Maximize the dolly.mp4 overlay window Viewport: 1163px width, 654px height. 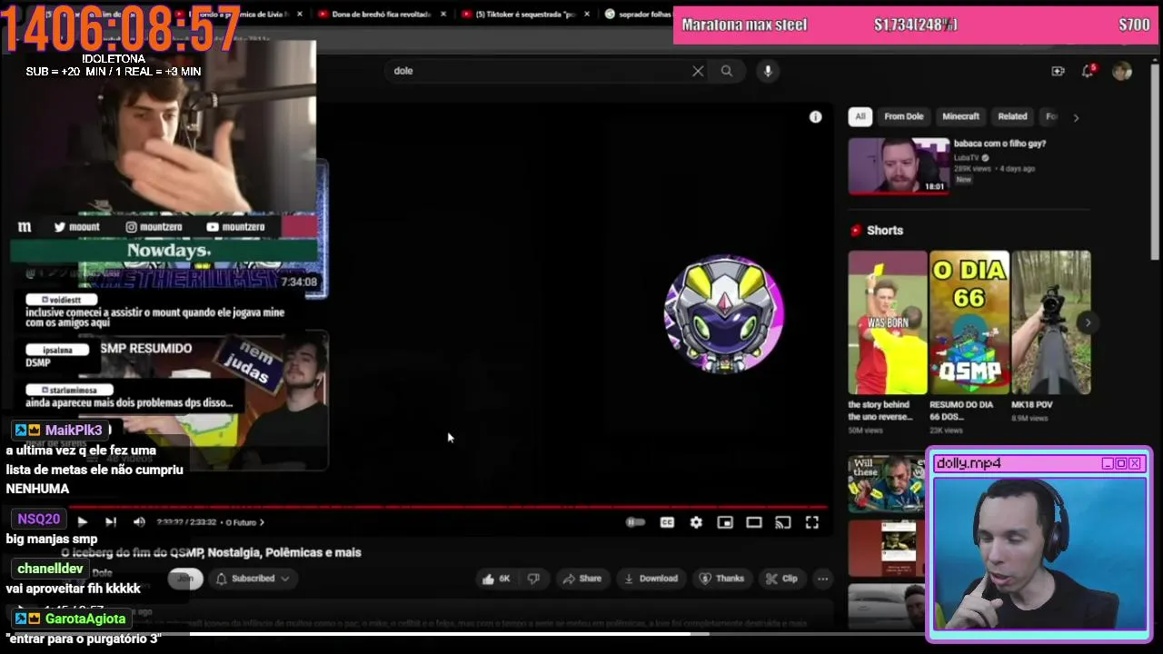1121,463
